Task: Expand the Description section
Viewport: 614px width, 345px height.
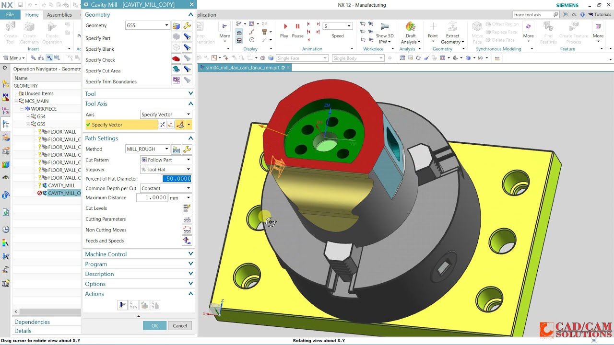Action: tap(190, 274)
